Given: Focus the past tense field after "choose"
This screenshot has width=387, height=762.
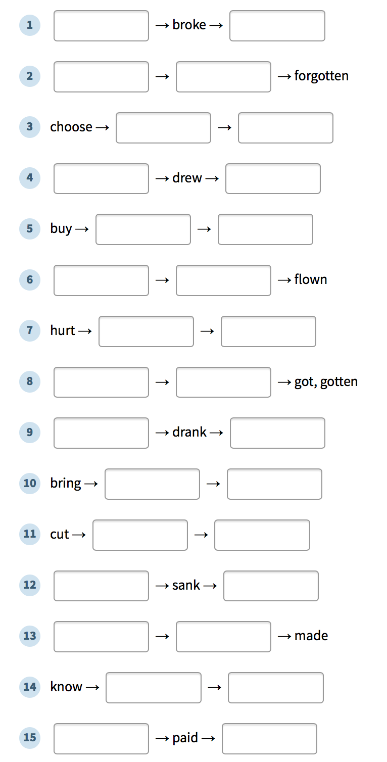Looking at the screenshot, I should (x=163, y=128).
